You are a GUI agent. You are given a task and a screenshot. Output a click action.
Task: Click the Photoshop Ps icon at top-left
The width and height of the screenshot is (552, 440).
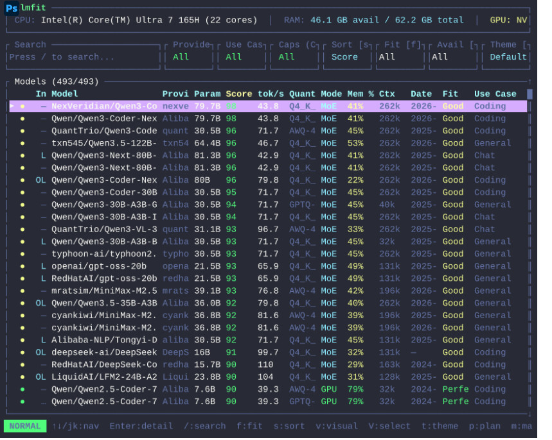click(12, 8)
